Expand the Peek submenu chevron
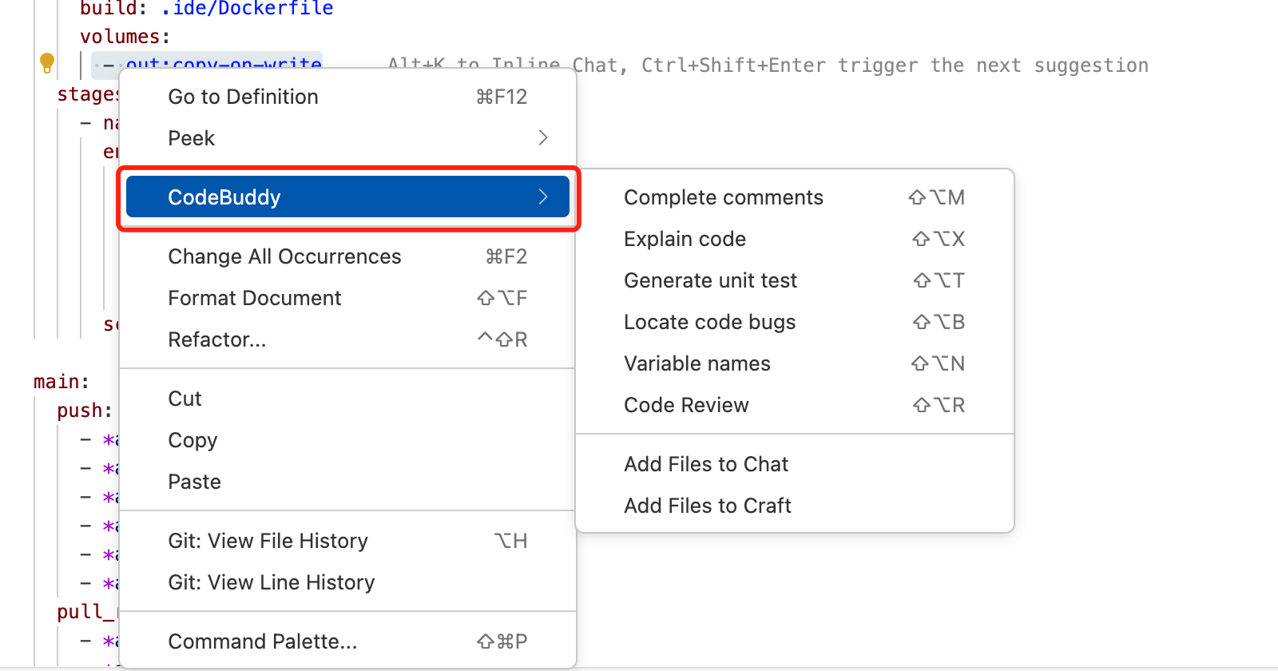 click(543, 137)
